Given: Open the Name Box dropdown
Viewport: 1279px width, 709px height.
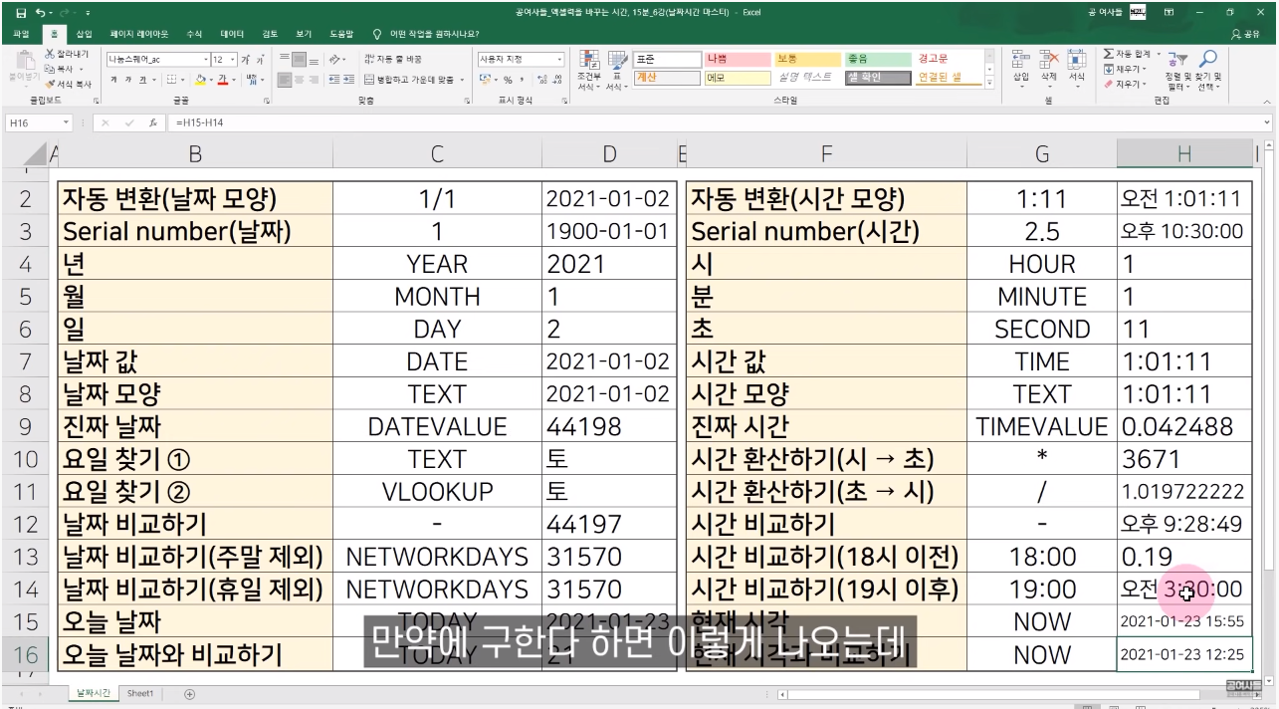Looking at the screenshot, I should coord(66,122).
